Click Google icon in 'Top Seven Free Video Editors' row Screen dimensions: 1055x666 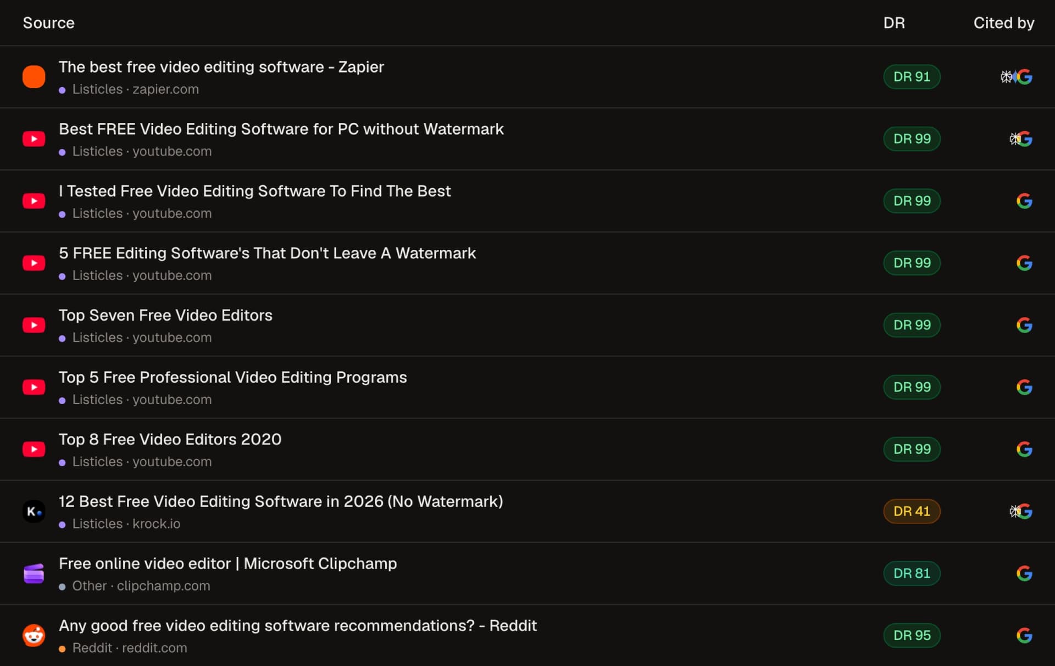tap(1024, 325)
